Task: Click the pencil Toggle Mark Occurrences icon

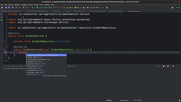Action: pos(30,8)
